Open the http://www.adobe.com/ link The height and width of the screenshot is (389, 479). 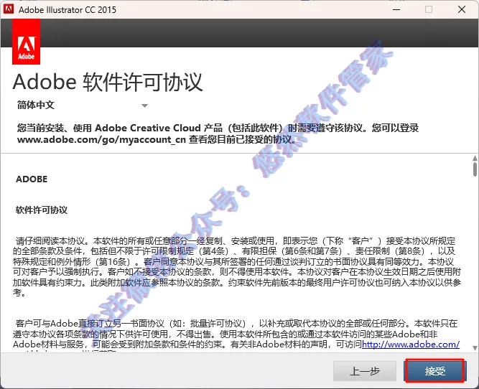point(411,344)
